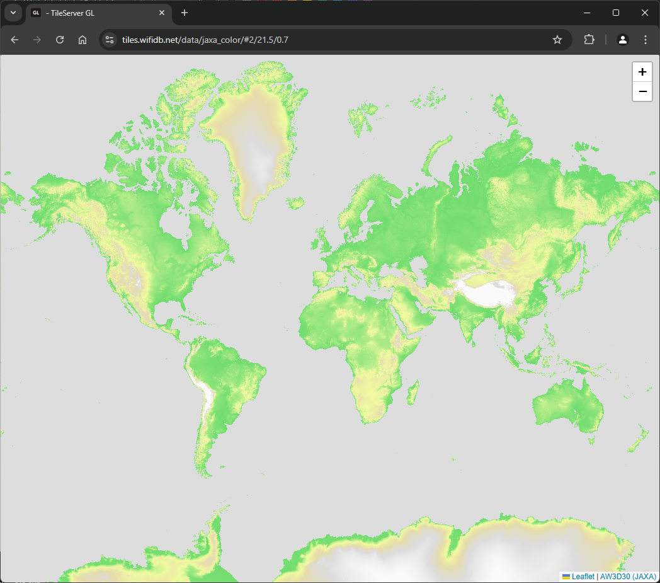Click the forward navigation arrow

(37, 40)
